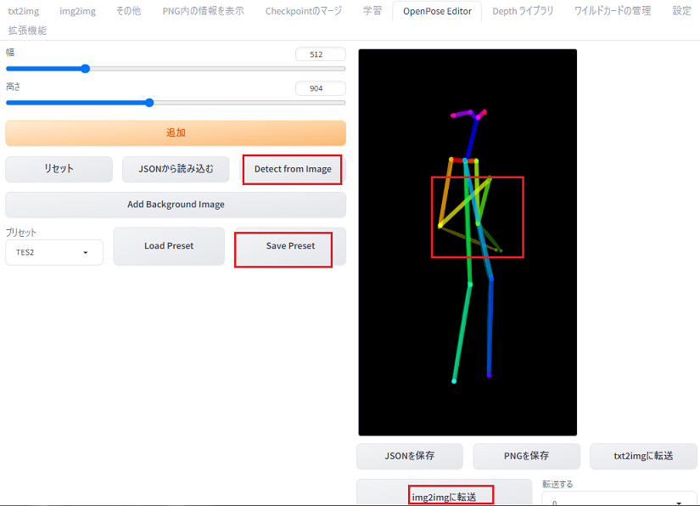The width and height of the screenshot is (700, 506).
Task: Click the Save Preset button
Action: 289,246
